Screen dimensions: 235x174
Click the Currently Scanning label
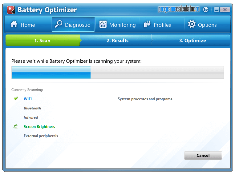(27, 90)
